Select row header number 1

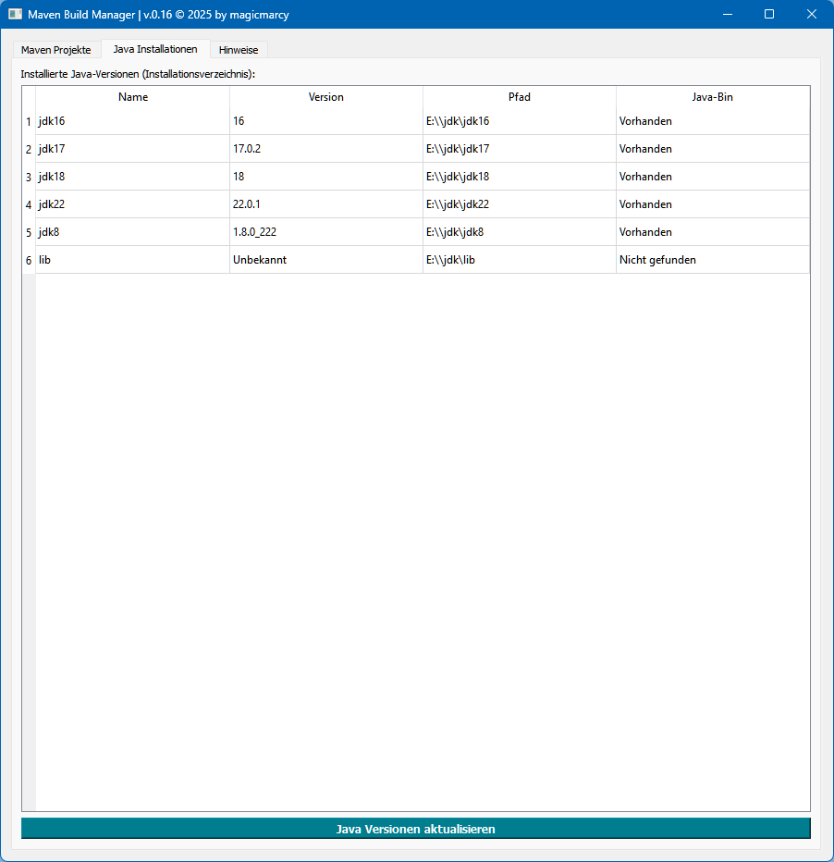point(29,121)
